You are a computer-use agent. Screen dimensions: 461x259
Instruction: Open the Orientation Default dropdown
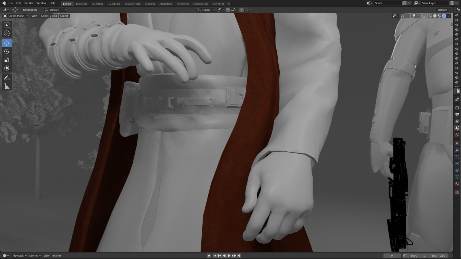click(x=56, y=10)
